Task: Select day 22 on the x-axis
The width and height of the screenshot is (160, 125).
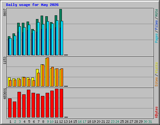Action: (x=108, y=122)
